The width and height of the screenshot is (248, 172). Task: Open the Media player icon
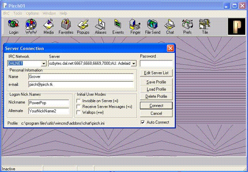[48, 27]
